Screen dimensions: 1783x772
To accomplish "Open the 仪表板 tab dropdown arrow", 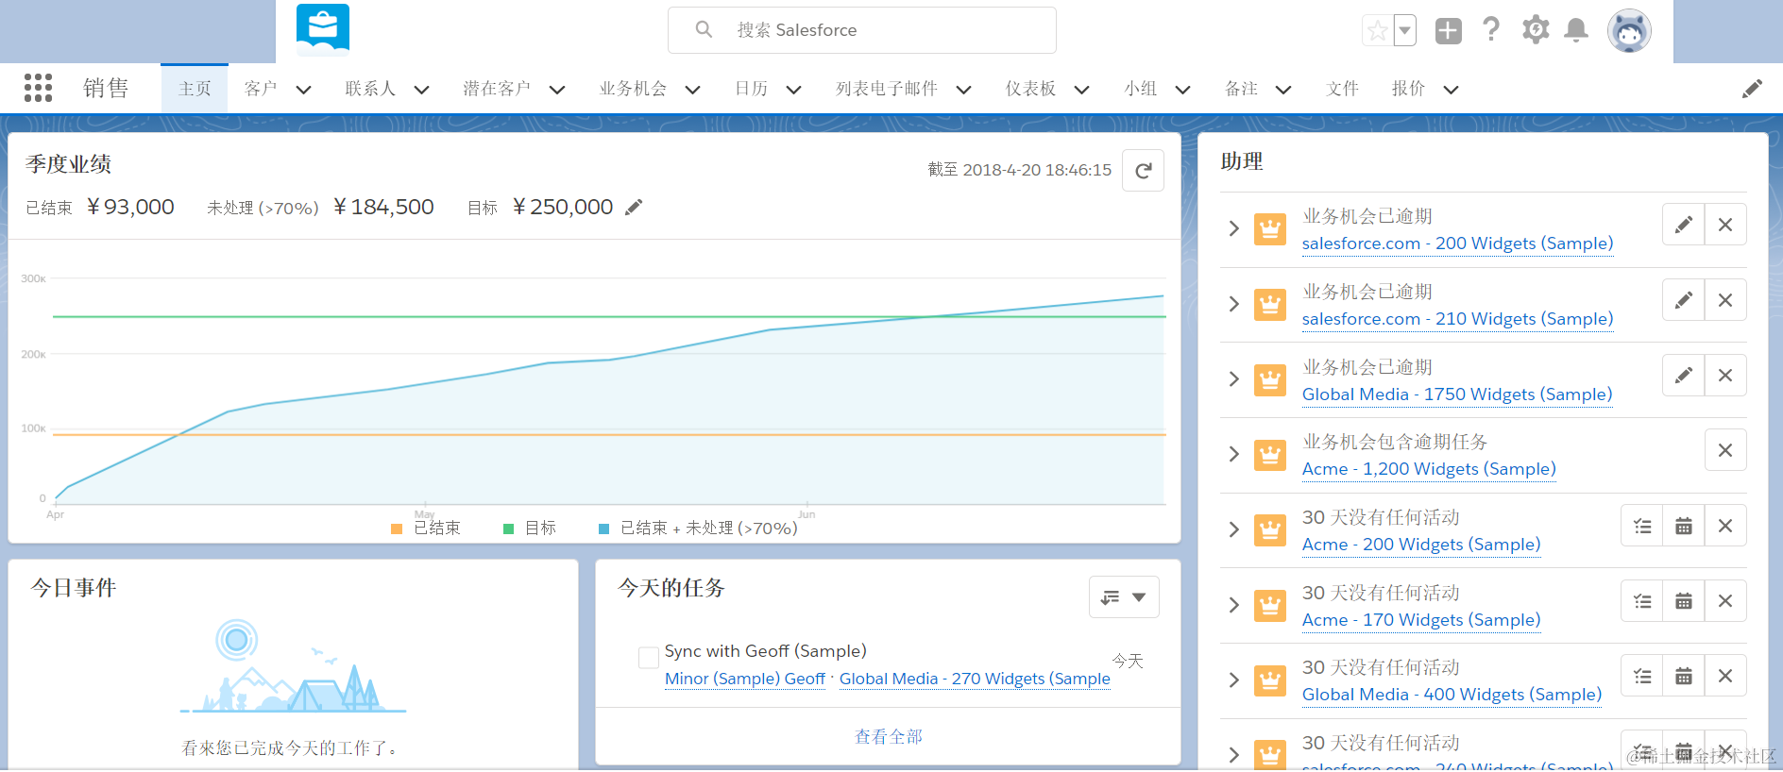I will [x=1082, y=90].
